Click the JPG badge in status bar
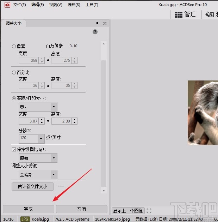This screenshot has width=218, height=222. point(25,219)
